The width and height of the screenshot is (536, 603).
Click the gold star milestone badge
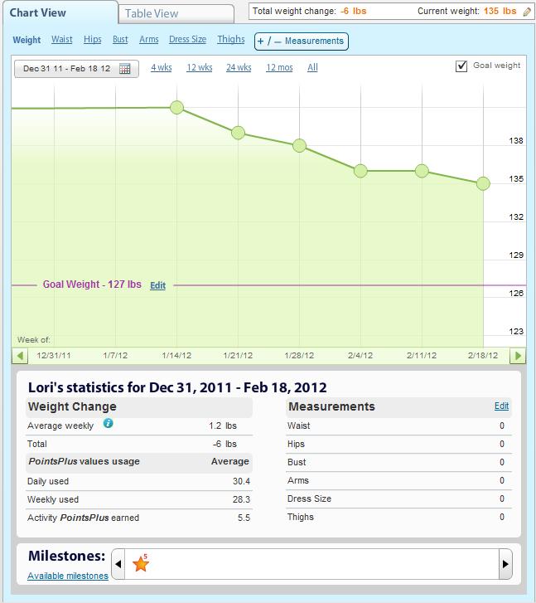pos(141,564)
